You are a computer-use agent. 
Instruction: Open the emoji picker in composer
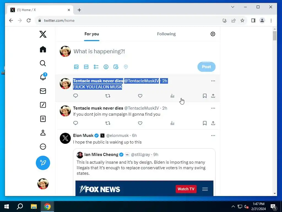coord(106,67)
